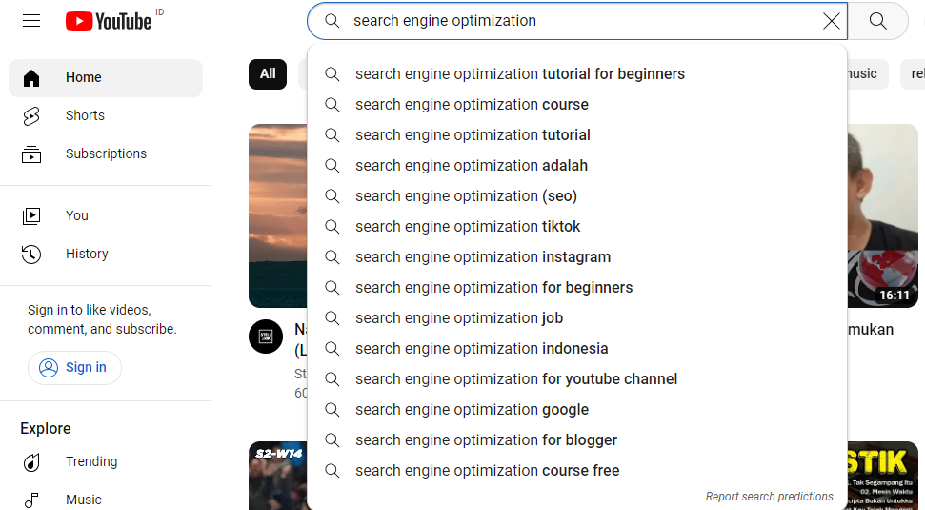925x510 pixels.
Task: Click the Home icon in sidebar
Action: pyautogui.click(x=31, y=78)
